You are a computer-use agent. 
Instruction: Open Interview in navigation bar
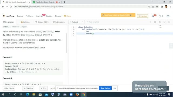[39, 16]
